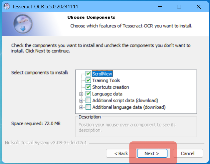Close the Tesseract-OCR setup window

tap(199, 6)
